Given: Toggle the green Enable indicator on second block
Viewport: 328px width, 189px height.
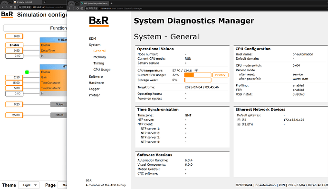Looking at the screenshot, I should click(x=27, y=72).
